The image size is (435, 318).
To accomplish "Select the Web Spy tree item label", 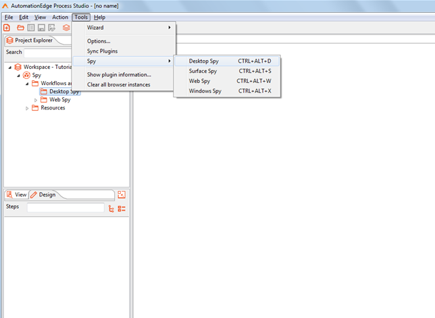I will [x=60, y=99].
